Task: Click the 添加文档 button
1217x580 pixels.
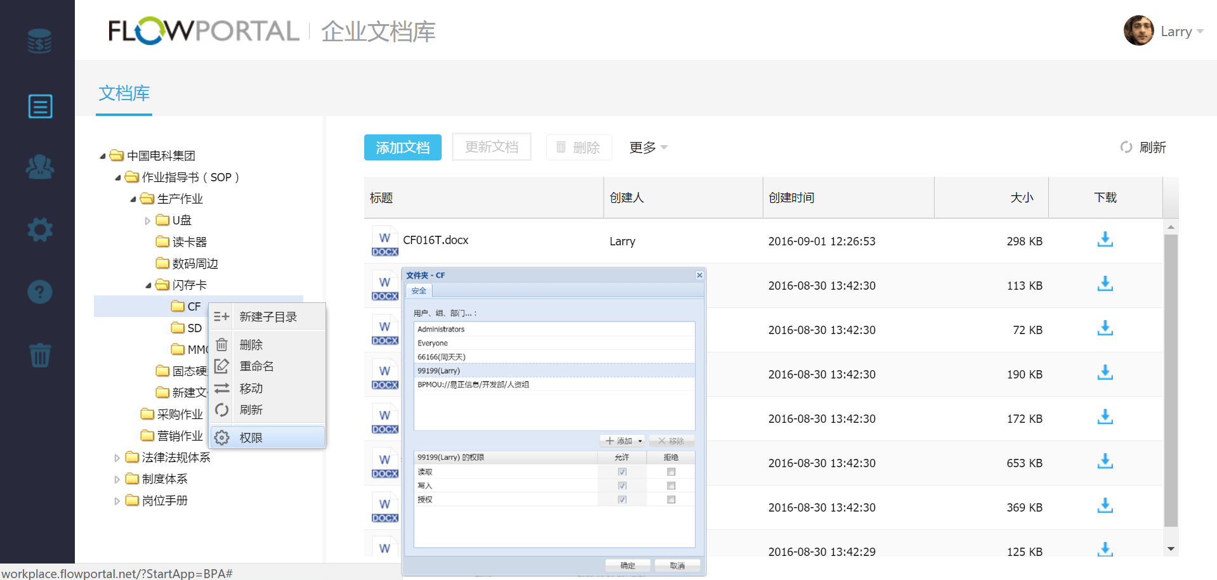Action: (402, 148)
